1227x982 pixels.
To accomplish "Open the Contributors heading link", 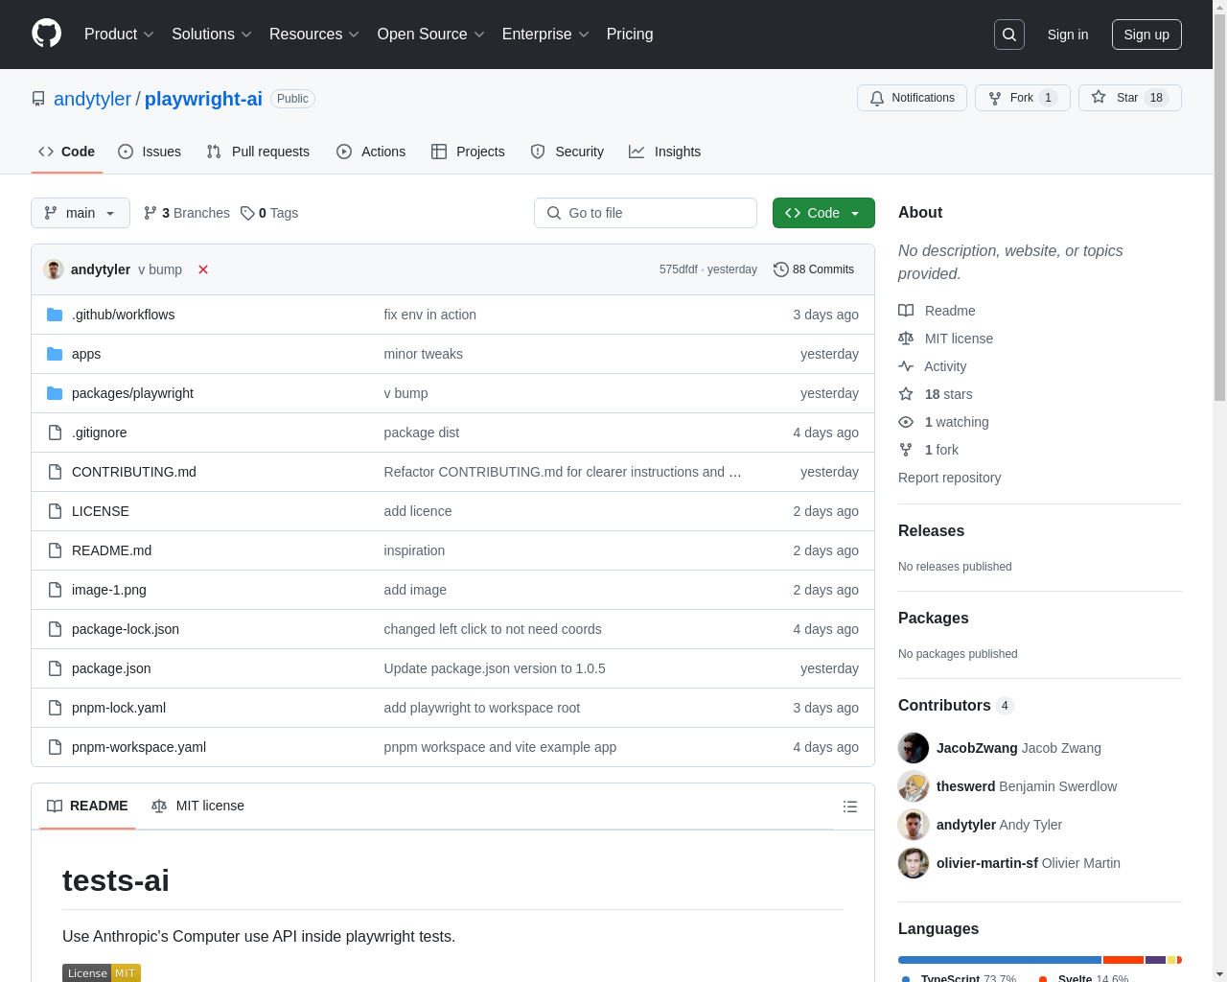I will pos(944,705).
